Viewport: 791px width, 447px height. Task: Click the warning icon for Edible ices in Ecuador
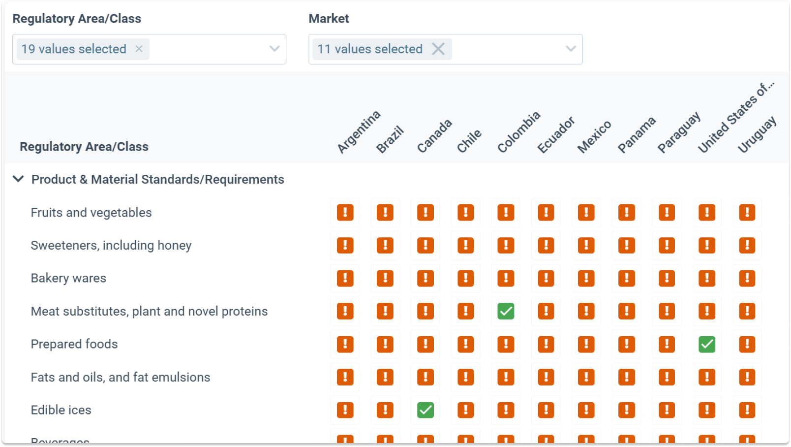pos(546,410)
